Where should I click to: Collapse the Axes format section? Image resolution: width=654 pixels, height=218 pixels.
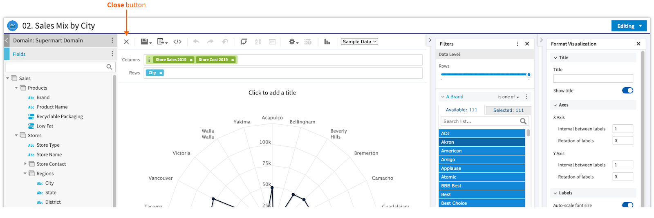(x=555, y=105)
